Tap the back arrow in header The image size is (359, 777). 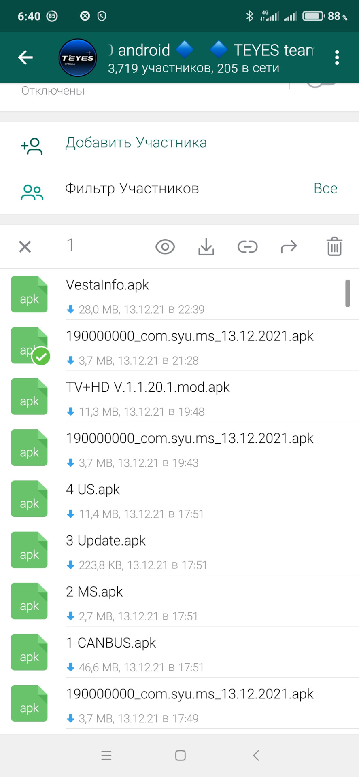25,57
